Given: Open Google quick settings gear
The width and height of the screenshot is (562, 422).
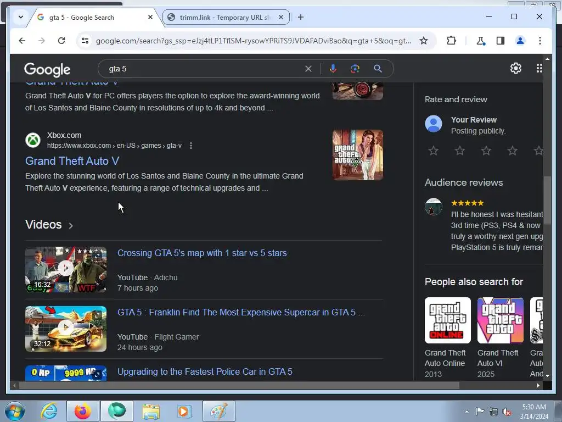Looking at the screenshot, I should coord(515,68).
